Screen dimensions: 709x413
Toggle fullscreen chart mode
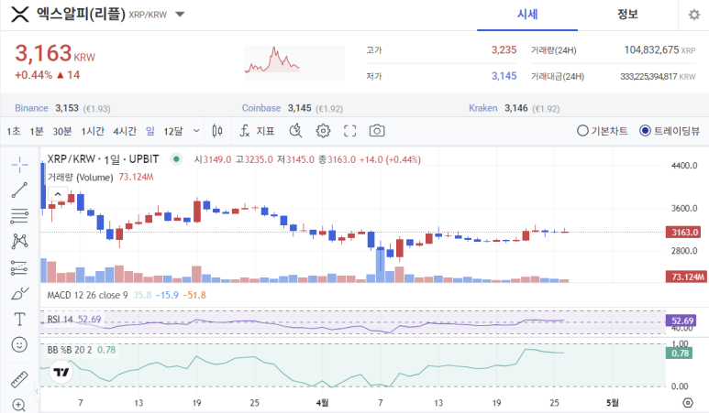point(350,131)
